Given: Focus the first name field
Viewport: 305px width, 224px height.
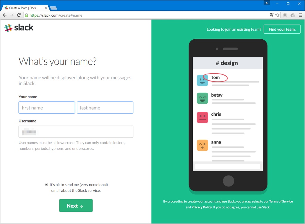Looking at the screenshot, I should 47,108.
